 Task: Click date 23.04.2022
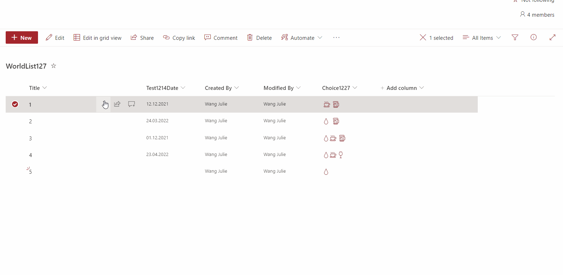click(157, 155)
